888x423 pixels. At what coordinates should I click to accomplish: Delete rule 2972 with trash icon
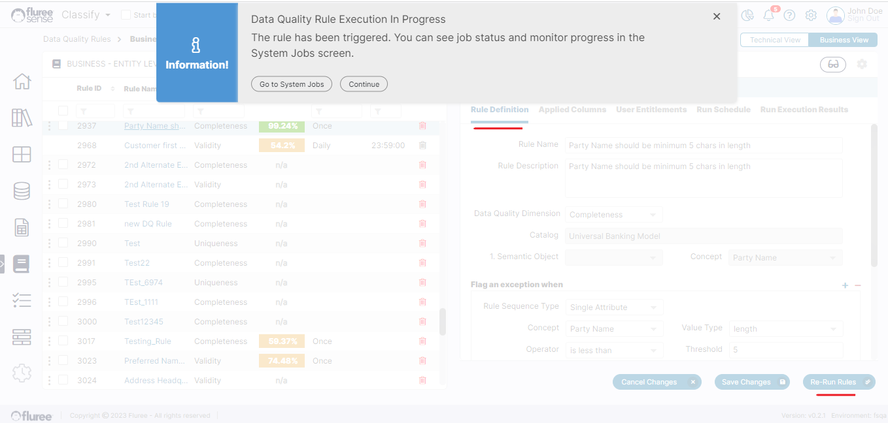[x=422, y=165]
